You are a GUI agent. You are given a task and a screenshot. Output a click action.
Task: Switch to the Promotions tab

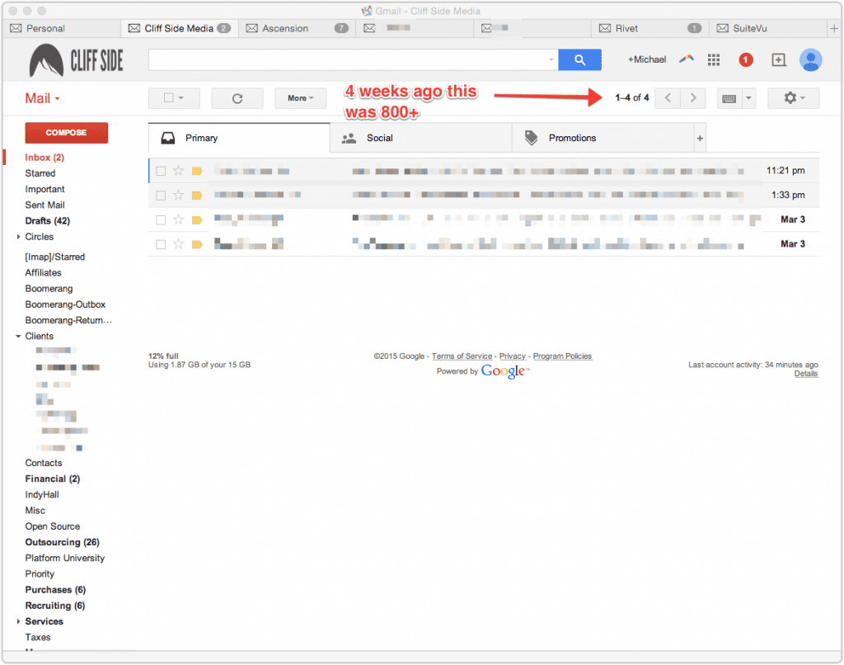point(603,138)
